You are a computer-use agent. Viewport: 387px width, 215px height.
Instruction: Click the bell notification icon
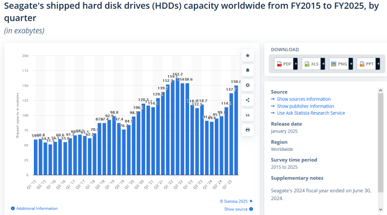coord(248,70)
